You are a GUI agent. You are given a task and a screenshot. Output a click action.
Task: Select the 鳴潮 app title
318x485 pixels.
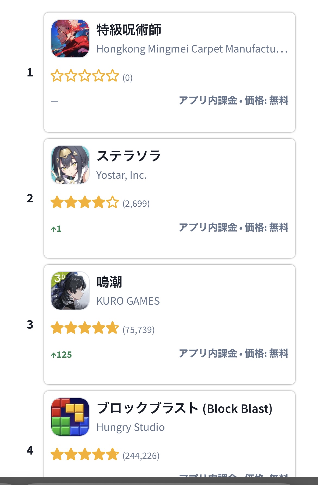click(x=109, y=282)
